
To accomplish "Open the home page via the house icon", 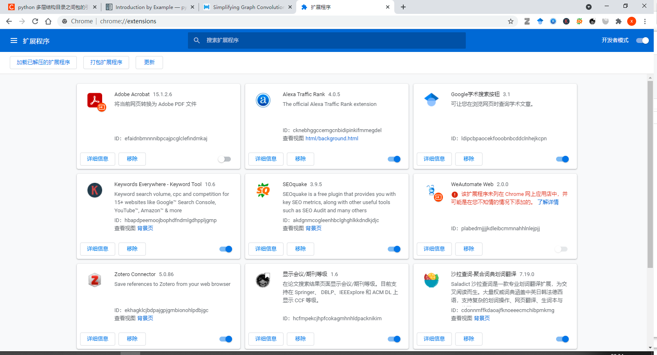I will pos(48,21).
